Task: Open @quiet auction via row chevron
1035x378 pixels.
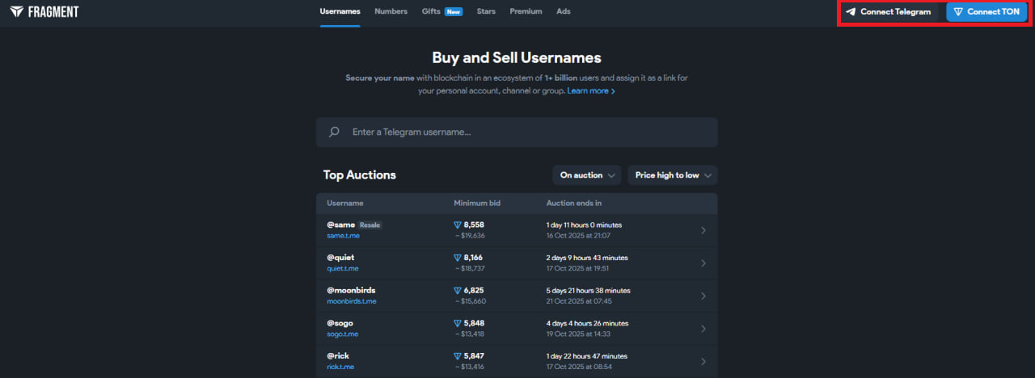Action: coord(703,263)
